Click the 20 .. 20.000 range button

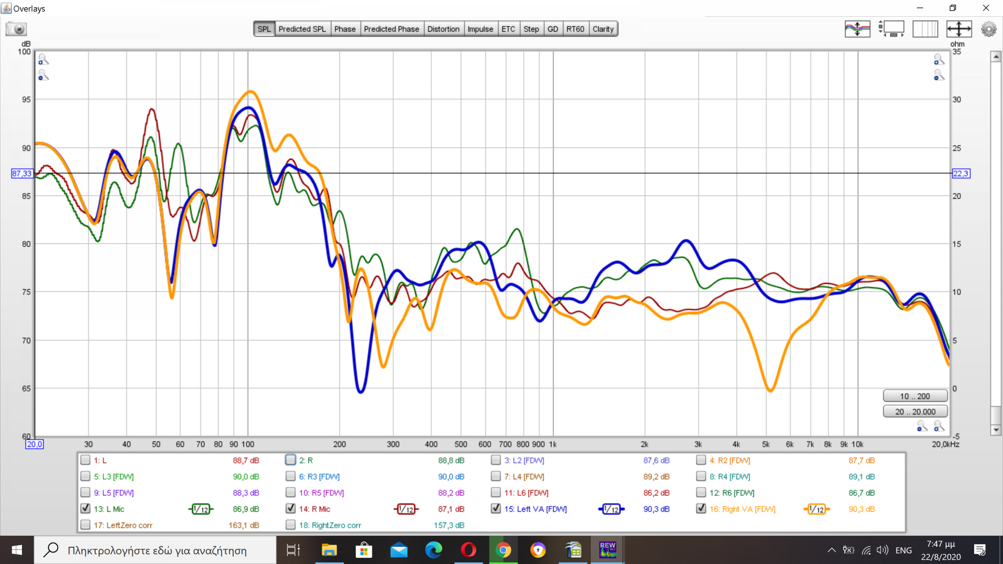coord(915,412)
